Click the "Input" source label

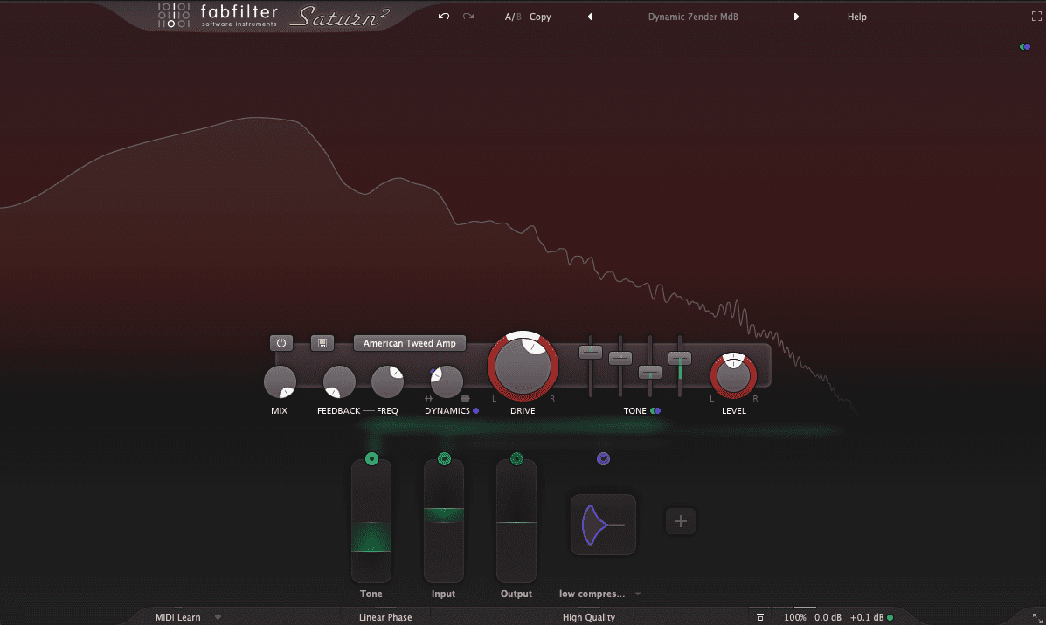click(x=443, y=594)
